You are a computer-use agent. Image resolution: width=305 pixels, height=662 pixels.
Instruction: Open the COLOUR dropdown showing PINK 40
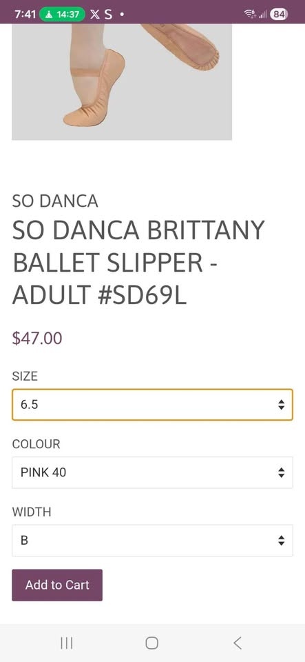[152, 472]
